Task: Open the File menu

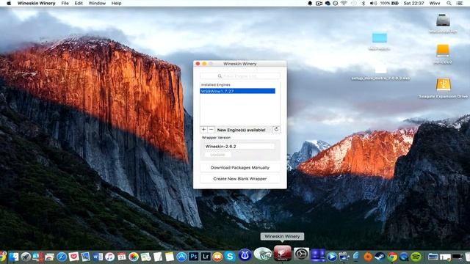Action: tap(65, 3)
